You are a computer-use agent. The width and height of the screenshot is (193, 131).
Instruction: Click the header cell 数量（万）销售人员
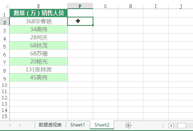click(x=38, y=13)
